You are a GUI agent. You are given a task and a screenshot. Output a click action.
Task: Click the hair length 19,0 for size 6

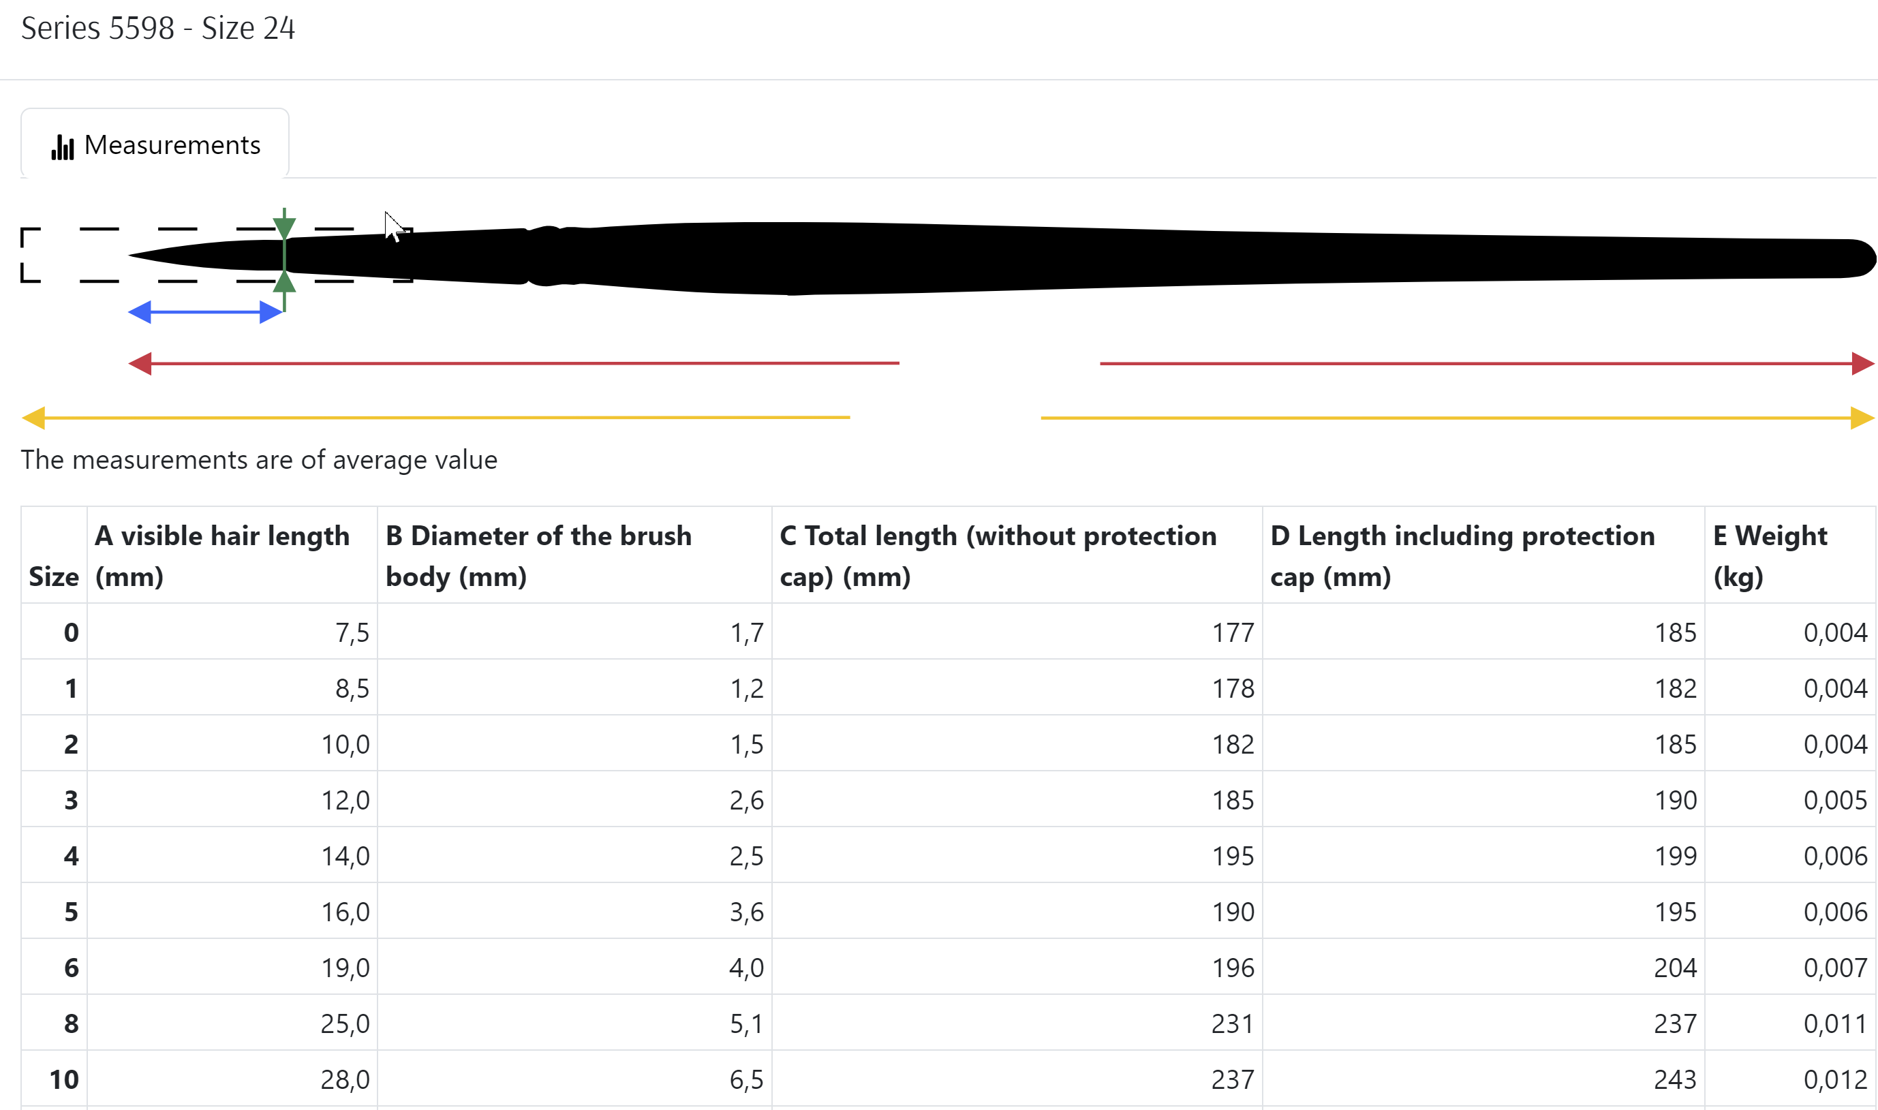point(345,967)
